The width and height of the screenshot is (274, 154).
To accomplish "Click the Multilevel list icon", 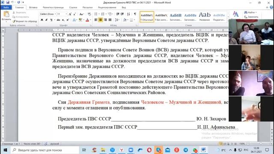I will 110,14.
